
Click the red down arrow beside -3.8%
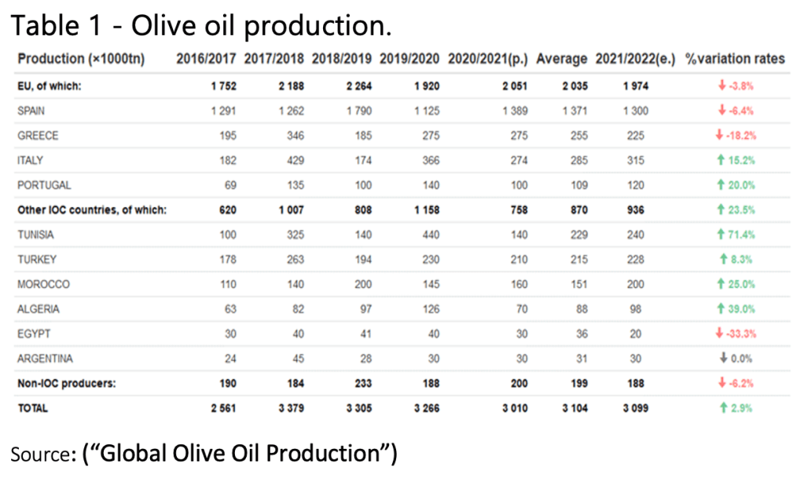721,86
